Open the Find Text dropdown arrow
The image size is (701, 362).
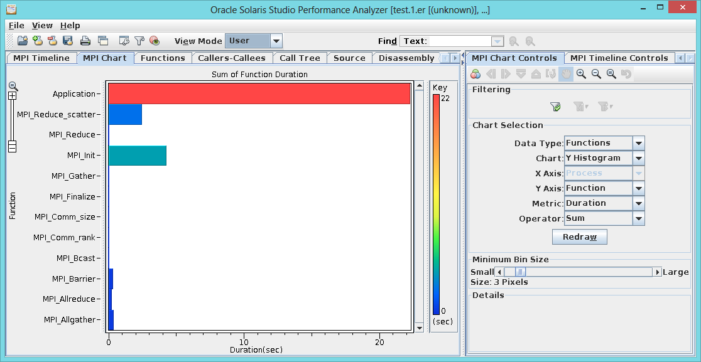click(x=497, y=41)
